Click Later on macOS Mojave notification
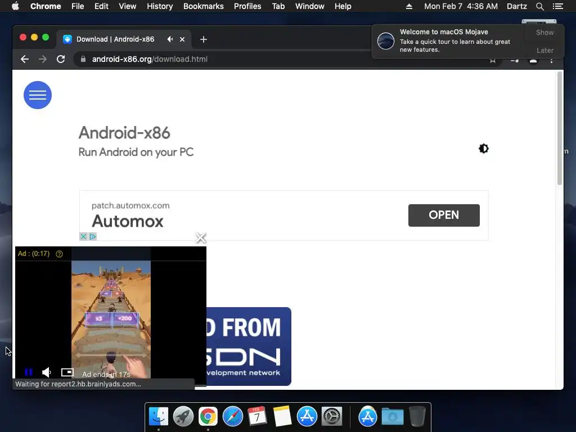 click(x=544, y=50)
